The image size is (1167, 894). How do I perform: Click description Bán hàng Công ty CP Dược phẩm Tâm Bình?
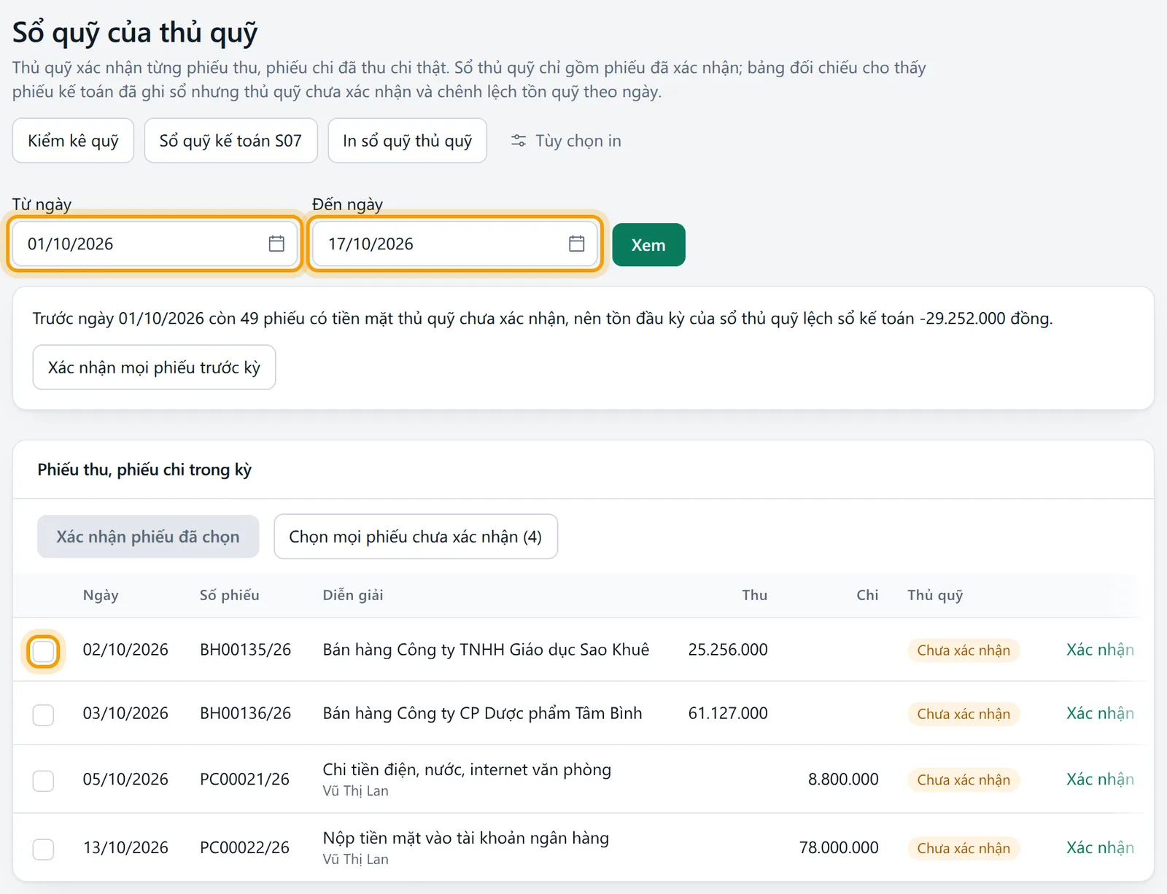coord(483,713)
